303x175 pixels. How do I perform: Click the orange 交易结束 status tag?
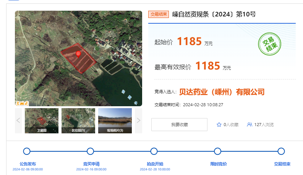pos(159,15)
